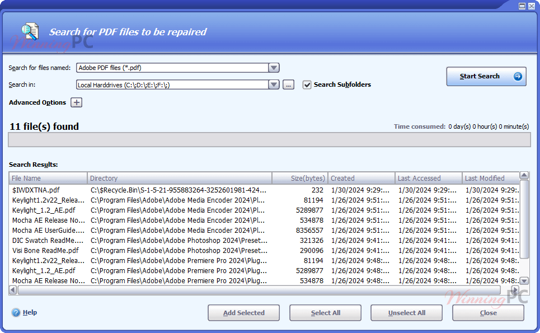Click the Unselect All button
Viewport: 540px width, 333px height.
click(x=407, y=313)
